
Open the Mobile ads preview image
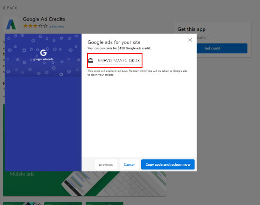pos(84,184)
